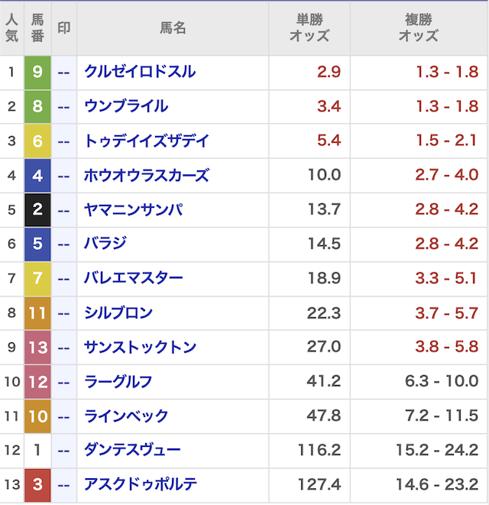Image resolution: width=489 pixels, height=505 pixels.
Task: Click horse name ヤマニンサンパ
Action: 133,209
